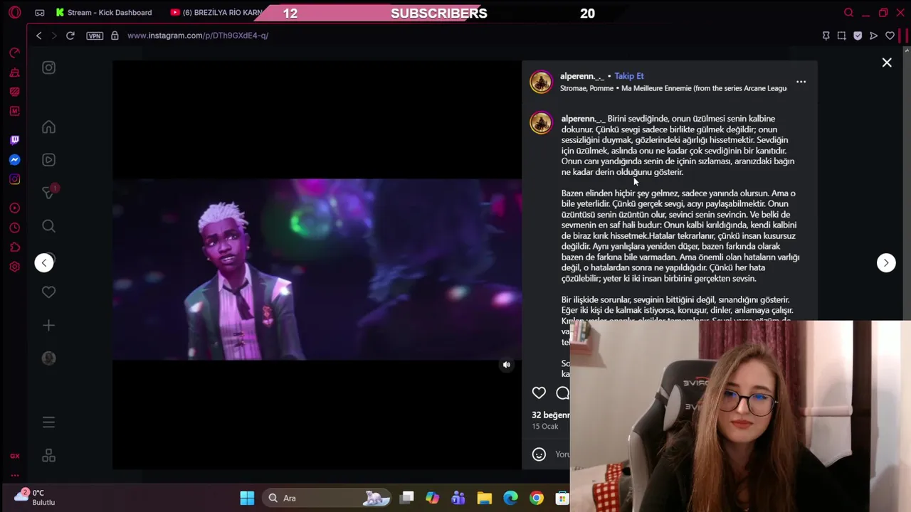
Task: Open Instagram panel in Opera sidebar
Action: pos(14,179)
